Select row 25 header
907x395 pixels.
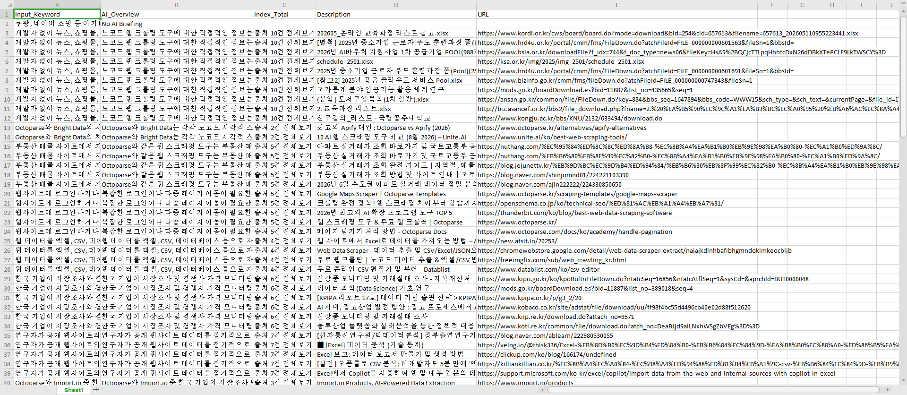point(7,241)
